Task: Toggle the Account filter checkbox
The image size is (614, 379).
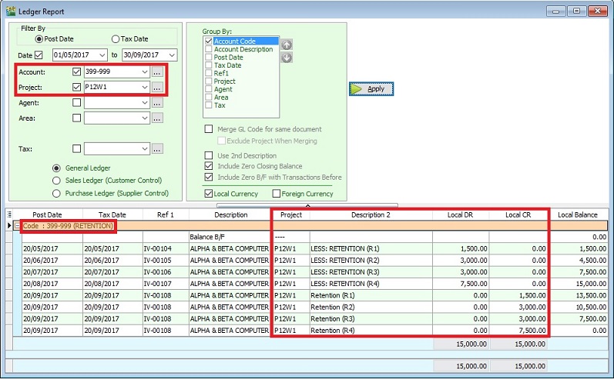Action: 77,71
